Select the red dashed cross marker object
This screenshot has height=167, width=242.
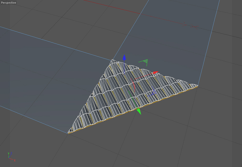click(190, 26)
